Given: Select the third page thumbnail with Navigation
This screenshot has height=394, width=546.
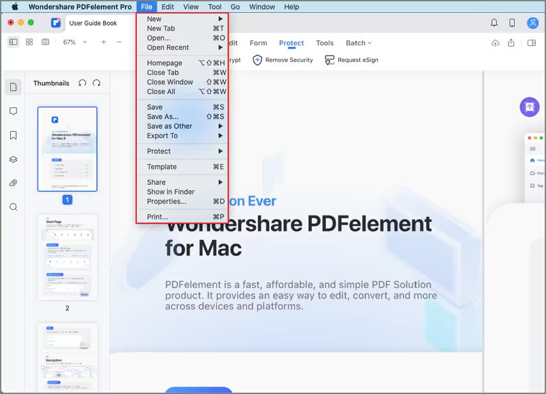Looking at the screenshot, I should point(67,358).
